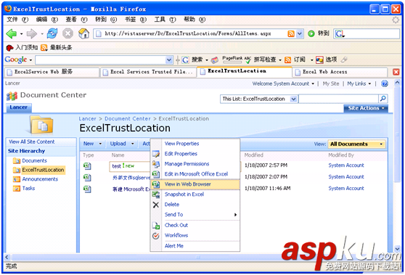Click the stop loading icon
Screen dimensions: 405x275
point(67,33)
